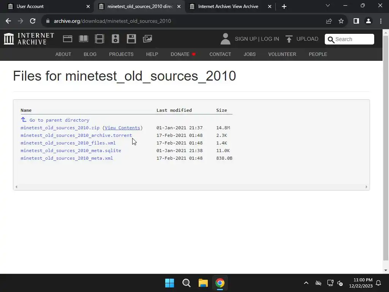
Task: Open the tab search dropdown arrow
Action: click(328, 5)
